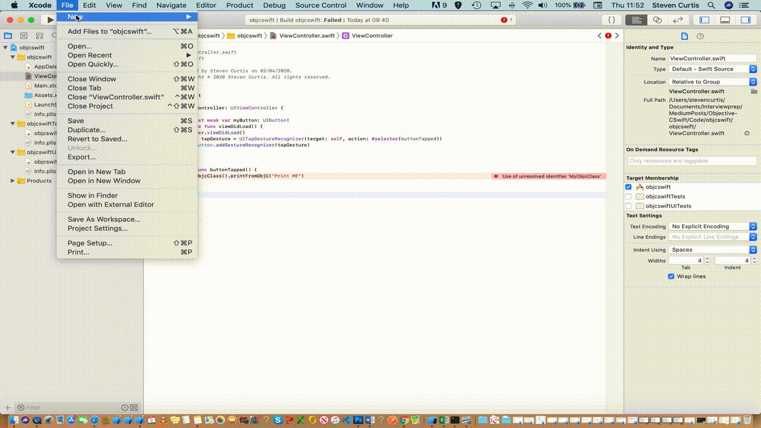Open Spotlight search in the menu bar

pos(710,5)
